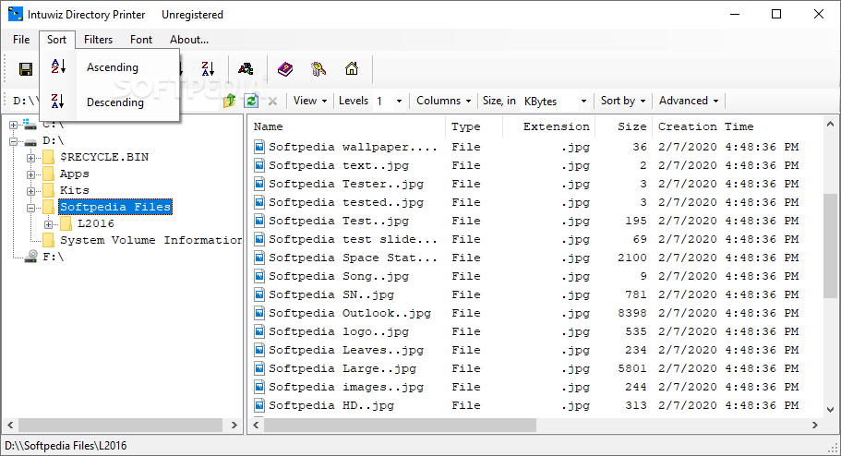Viewport: 841px width, 456px height.
Task: Collapse the D:\ drive tree node
Action: click(x=14, y=141)
